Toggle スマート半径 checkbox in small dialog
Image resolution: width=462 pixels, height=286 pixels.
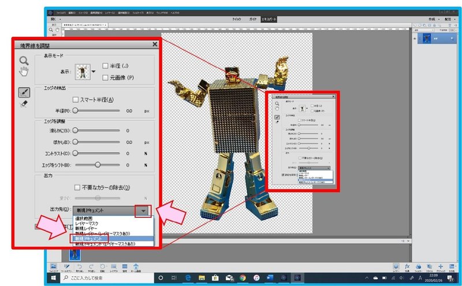point(299,121)
